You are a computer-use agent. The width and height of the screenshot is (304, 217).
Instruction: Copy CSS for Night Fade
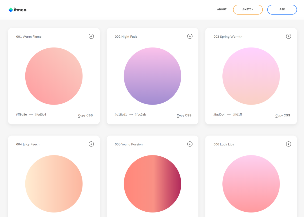[x=184, y=116]
